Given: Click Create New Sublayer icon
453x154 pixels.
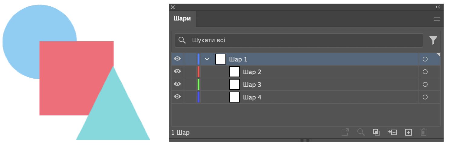Looking at the screenshot, I should (x=392, y=132).
